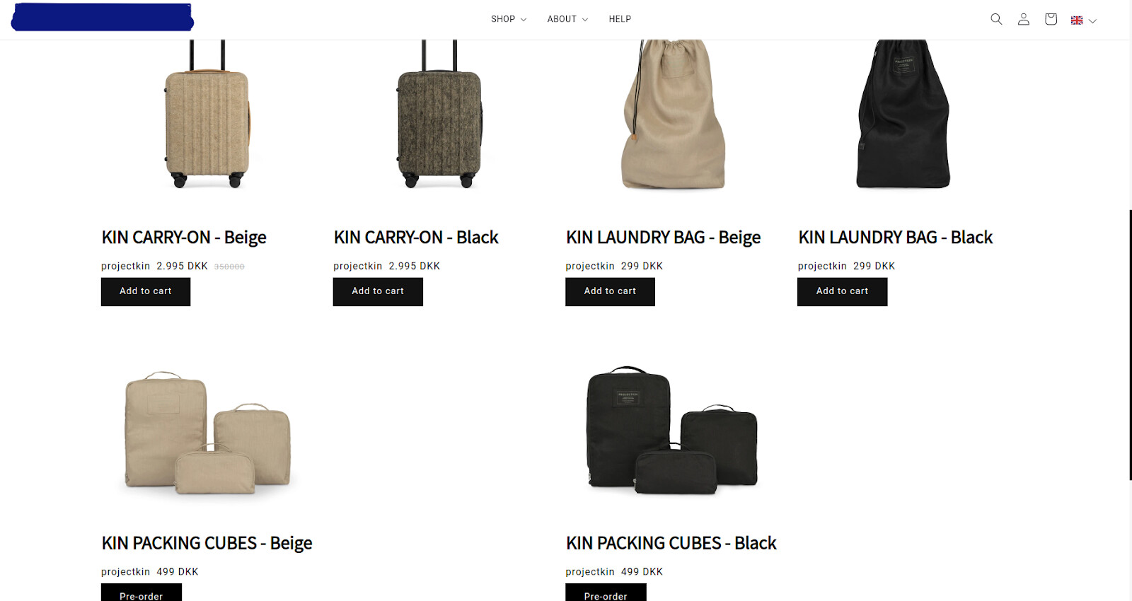
Task: Expand the ABOUT dropdown menu
Action: (567, 19)
